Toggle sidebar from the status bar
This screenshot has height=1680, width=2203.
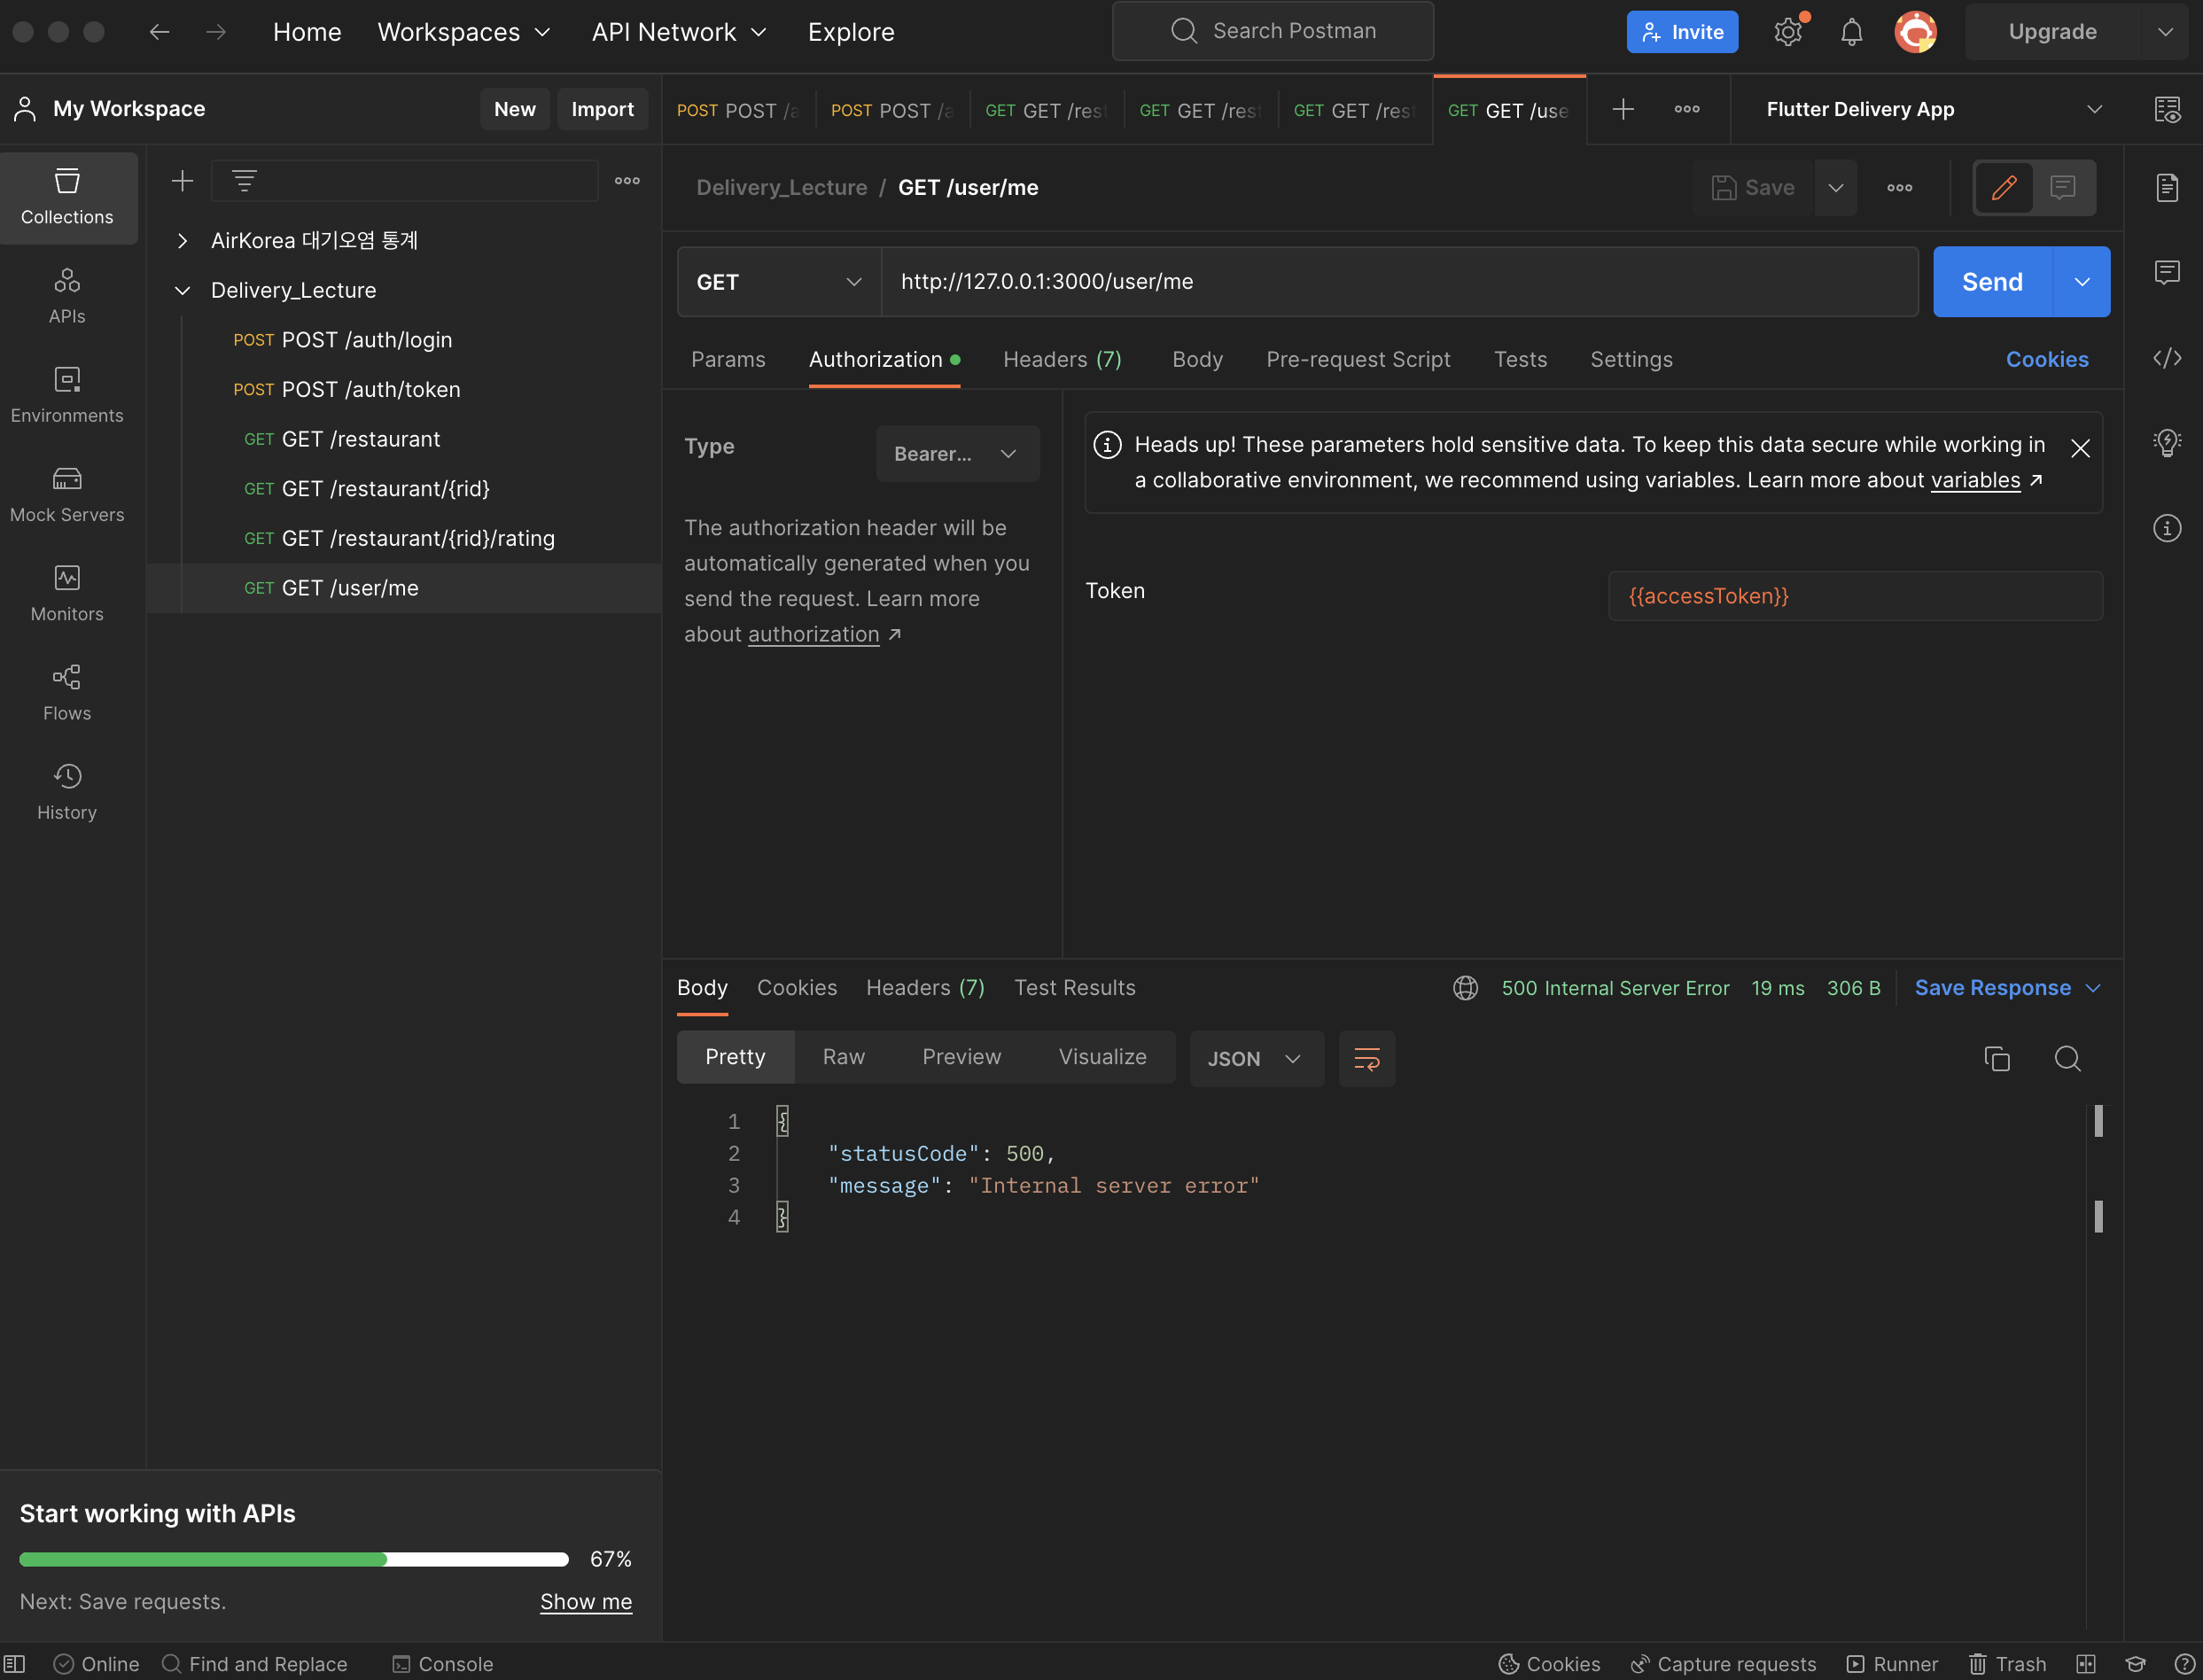(15, 1664)
